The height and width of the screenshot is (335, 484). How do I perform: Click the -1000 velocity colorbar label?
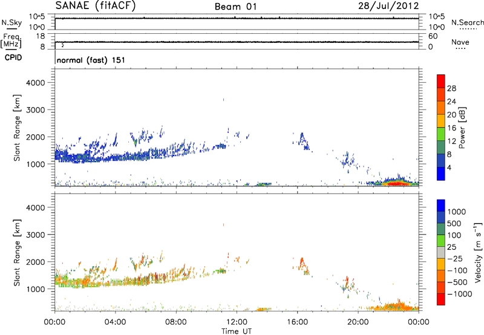pyautogui.click(x=459, y=294)
